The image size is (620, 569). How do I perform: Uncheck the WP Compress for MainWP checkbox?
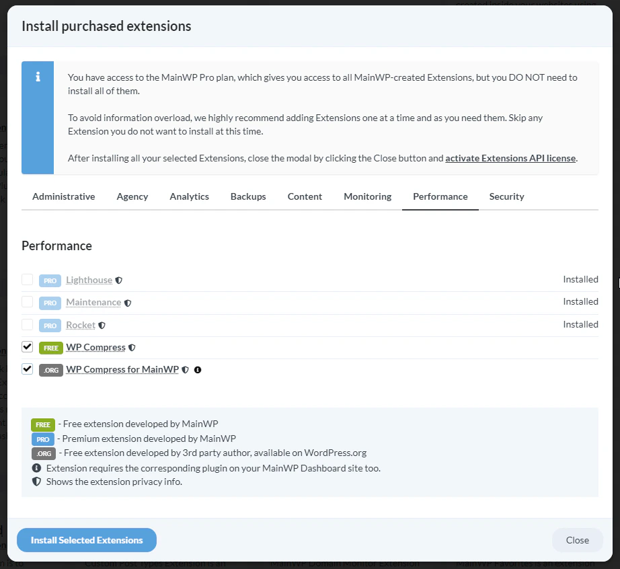[28, 369]
